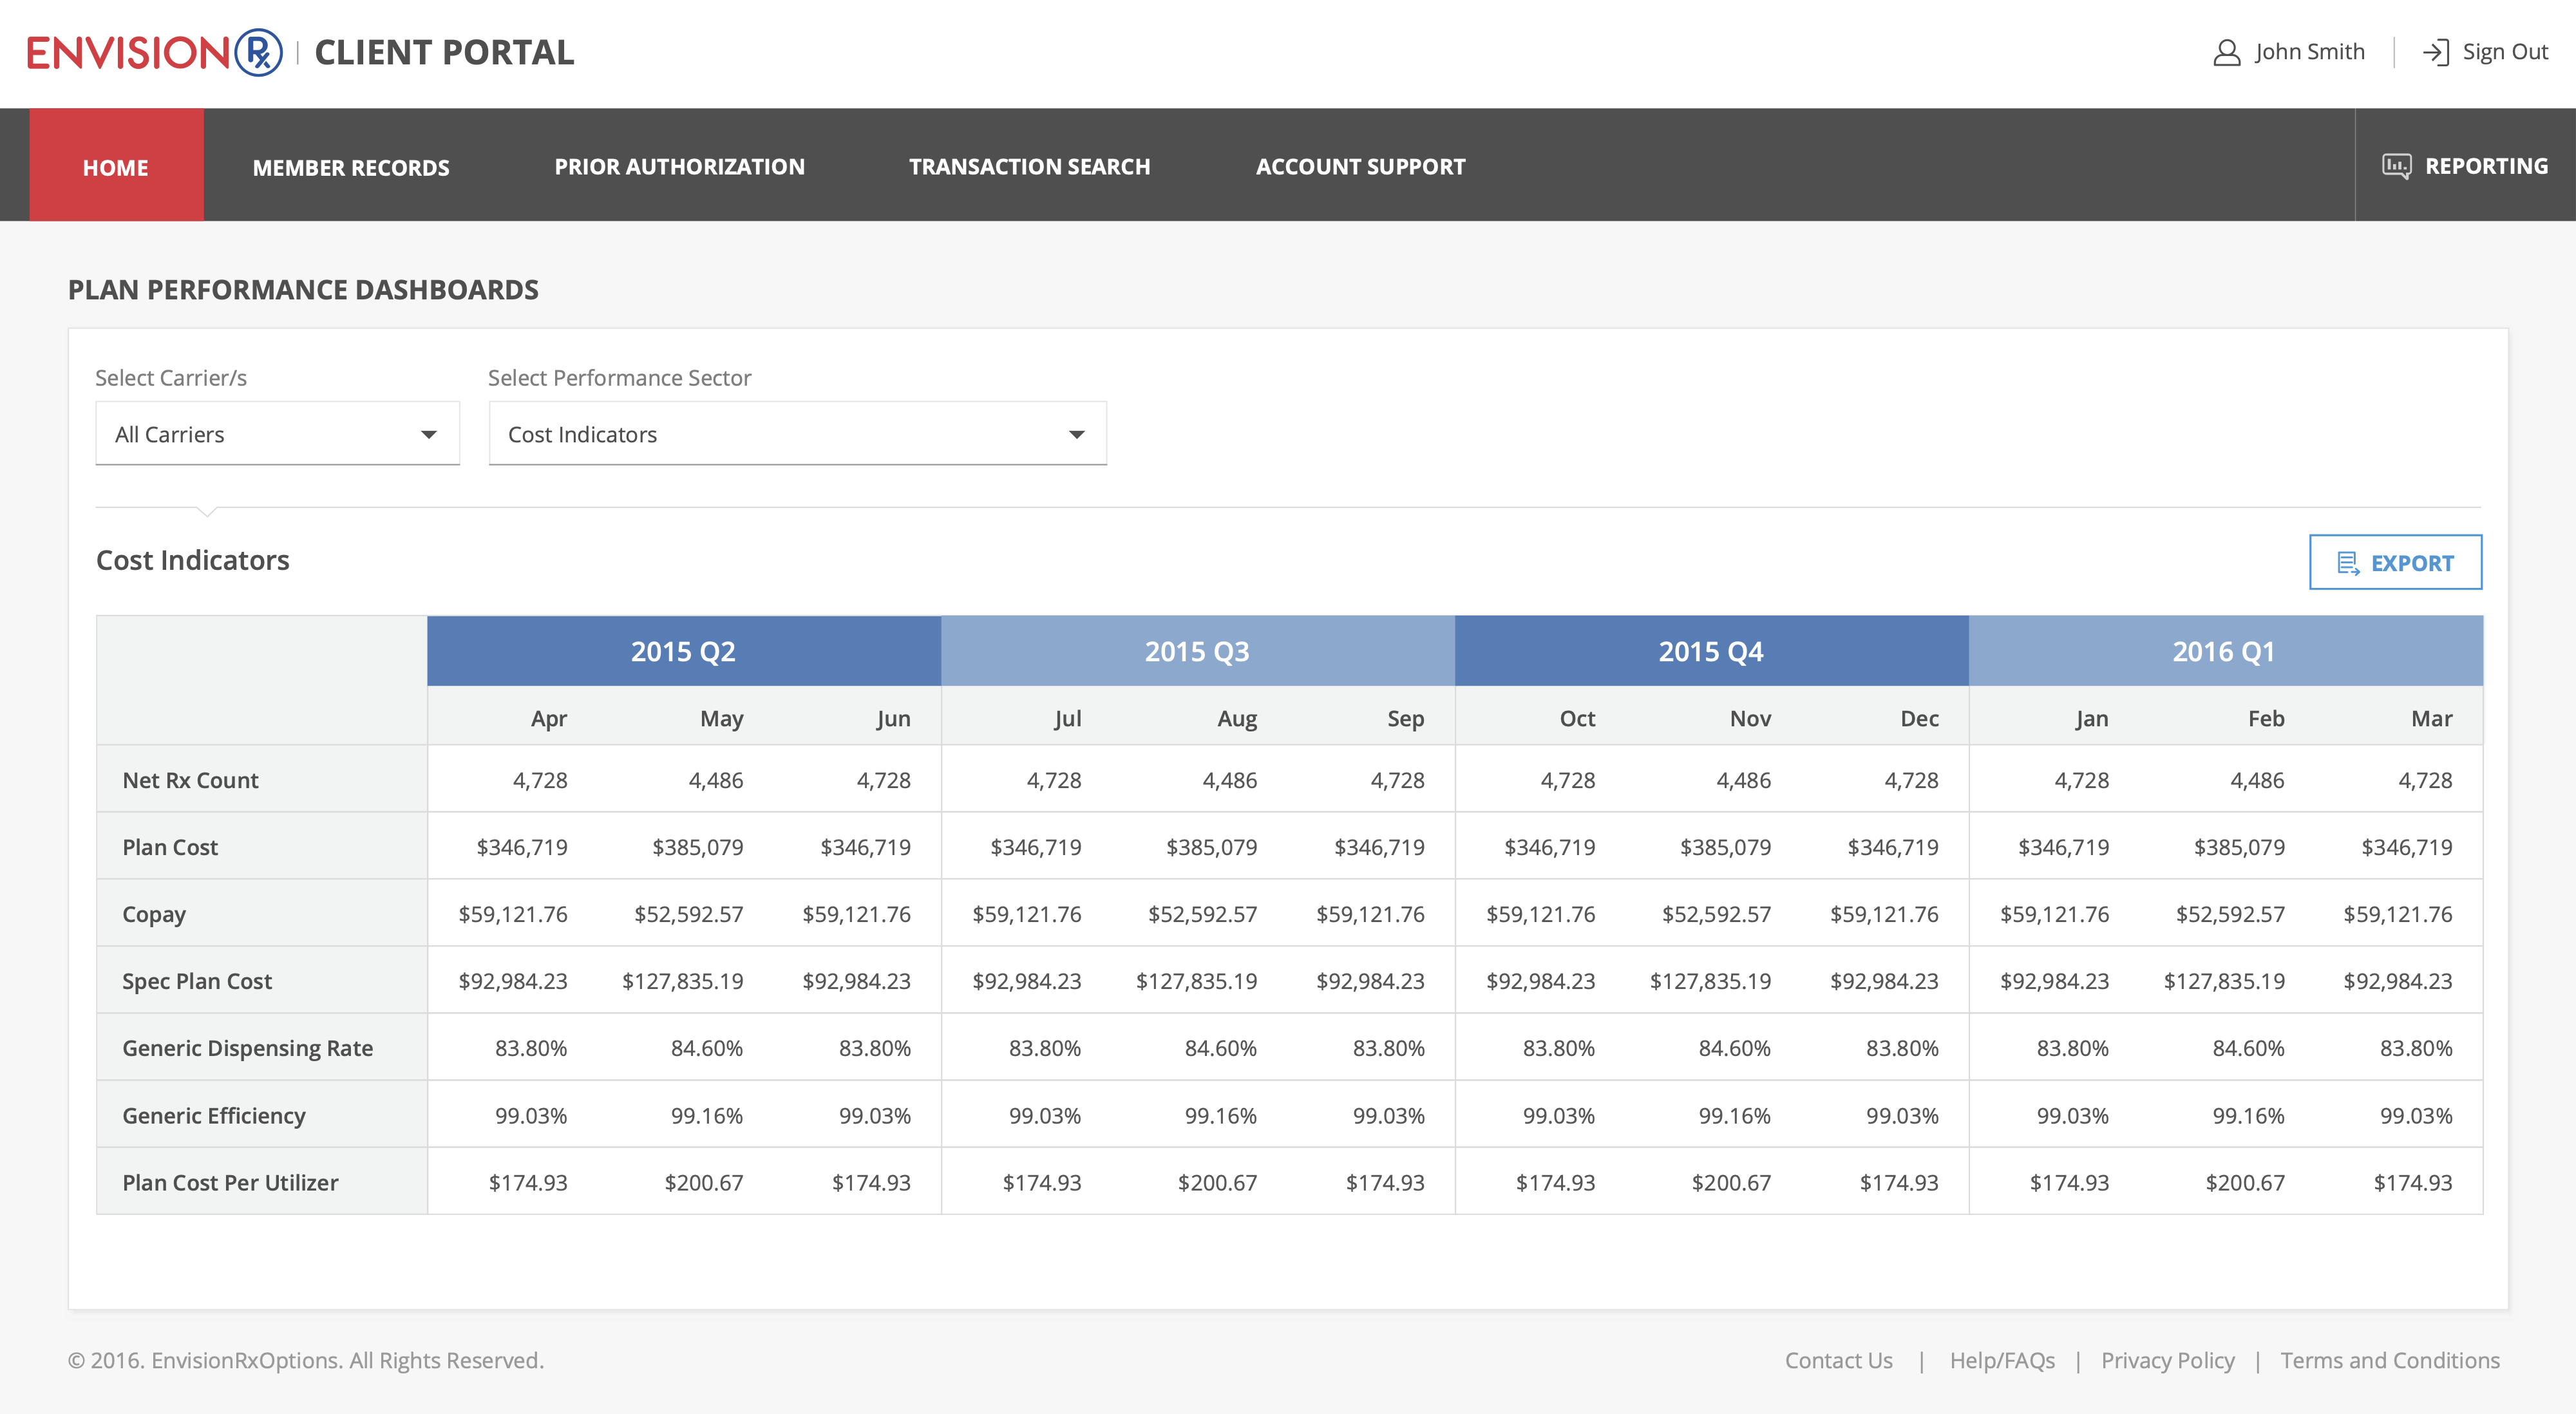Click the sign out arrow icon
The height and width of the screenshot is (1414, 2576).
[2435, 52]
